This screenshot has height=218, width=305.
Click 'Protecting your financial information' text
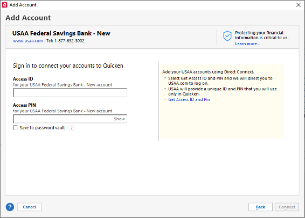point(262,35)
